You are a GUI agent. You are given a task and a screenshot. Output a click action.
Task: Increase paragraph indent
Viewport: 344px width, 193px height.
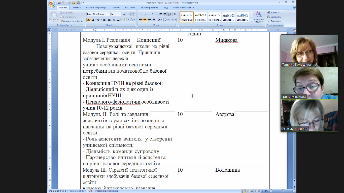click(164, 14)
